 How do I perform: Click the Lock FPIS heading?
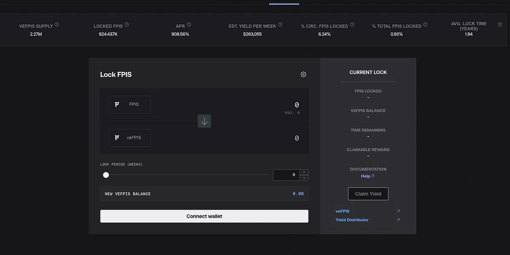pos(116,74)
